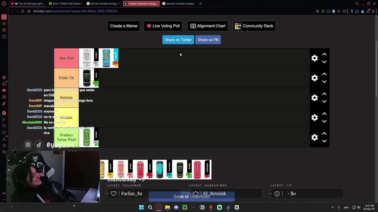Switch to Top 50 NoCopyrightSounds tab
Screen dimensions: 378x212
27,4
